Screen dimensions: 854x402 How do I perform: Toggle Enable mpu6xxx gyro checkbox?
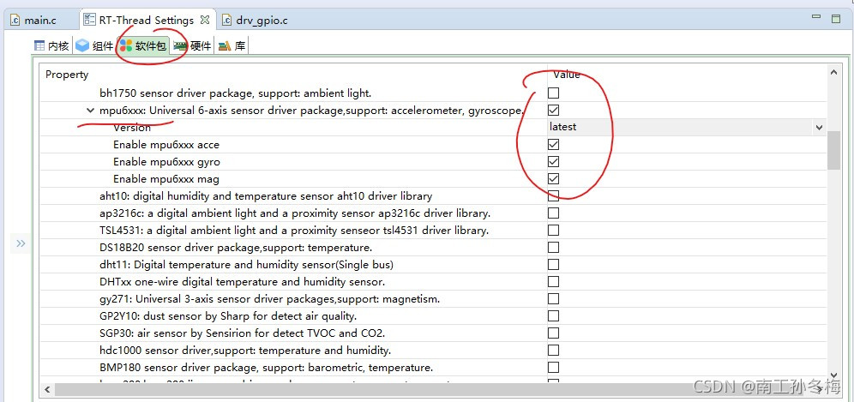click(553, 162)
